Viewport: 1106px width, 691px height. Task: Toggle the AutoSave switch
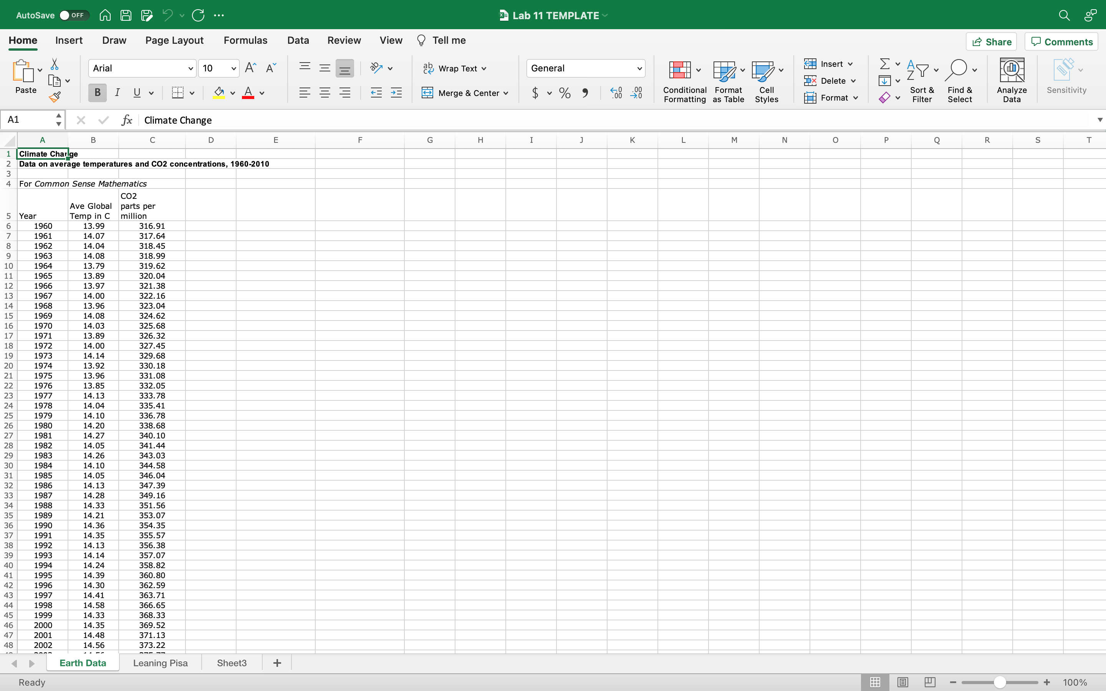click(x=73, y=15)
